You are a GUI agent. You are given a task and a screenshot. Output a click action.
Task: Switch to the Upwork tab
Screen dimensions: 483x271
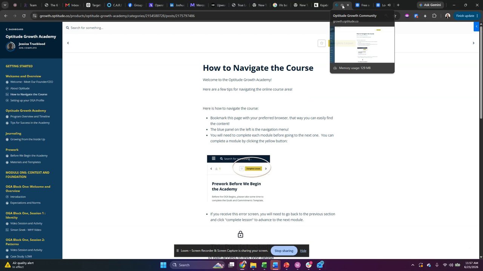point(217,5)
